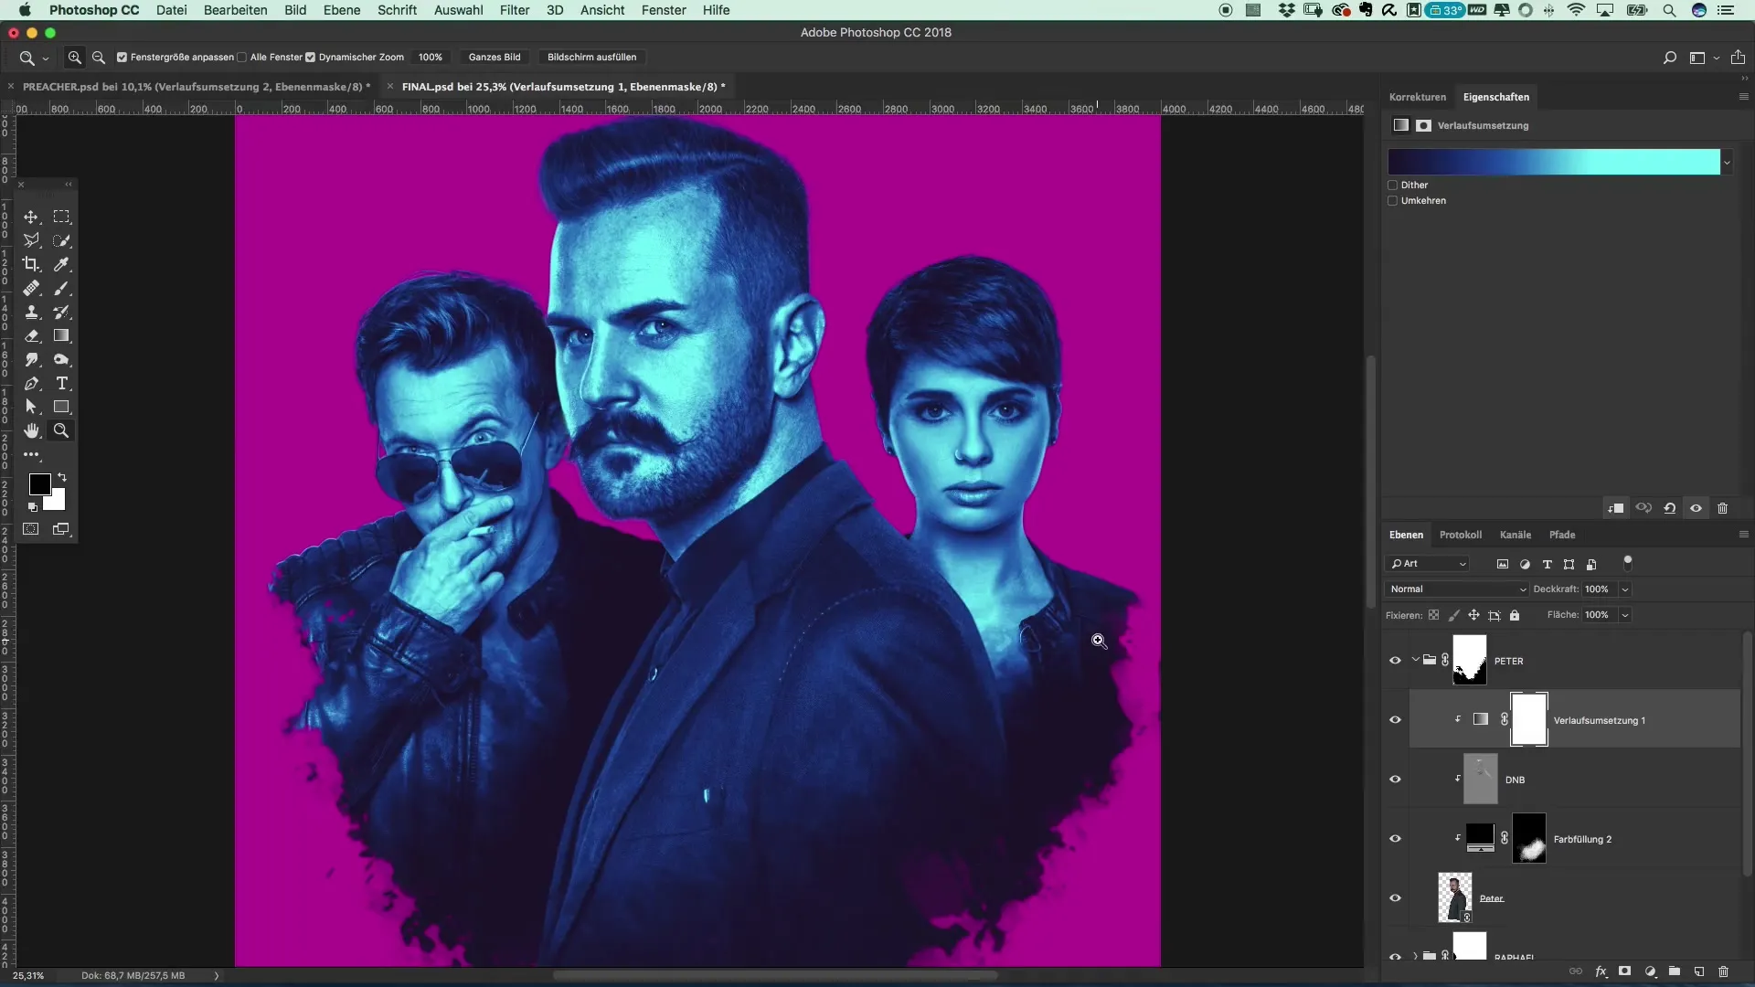Select the Sponge tool

coord(61,359)
